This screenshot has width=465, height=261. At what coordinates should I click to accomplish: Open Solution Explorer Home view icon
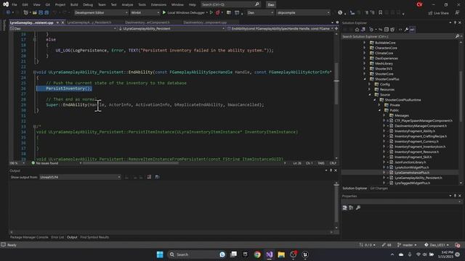(357, 30)
